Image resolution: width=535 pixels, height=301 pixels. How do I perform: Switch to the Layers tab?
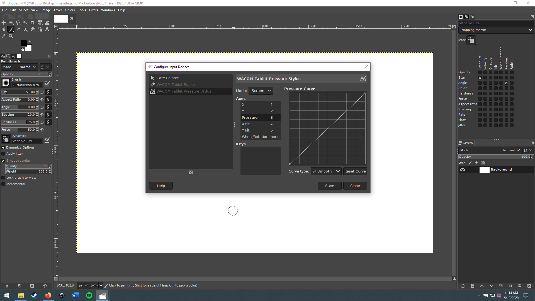point(466,143)
